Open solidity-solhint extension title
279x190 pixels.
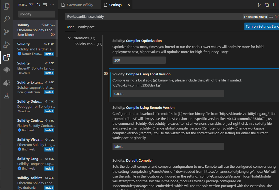click(x=30, y=178)
